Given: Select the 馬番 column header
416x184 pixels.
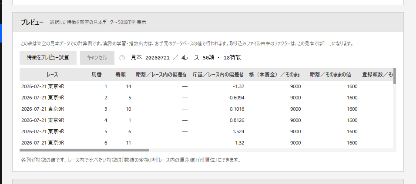Looking at the screenshot, I should [97, 75].
